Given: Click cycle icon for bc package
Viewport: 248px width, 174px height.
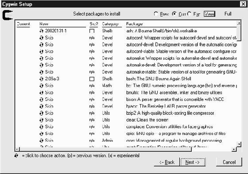Looking at the screenshot, I should 41,86.
